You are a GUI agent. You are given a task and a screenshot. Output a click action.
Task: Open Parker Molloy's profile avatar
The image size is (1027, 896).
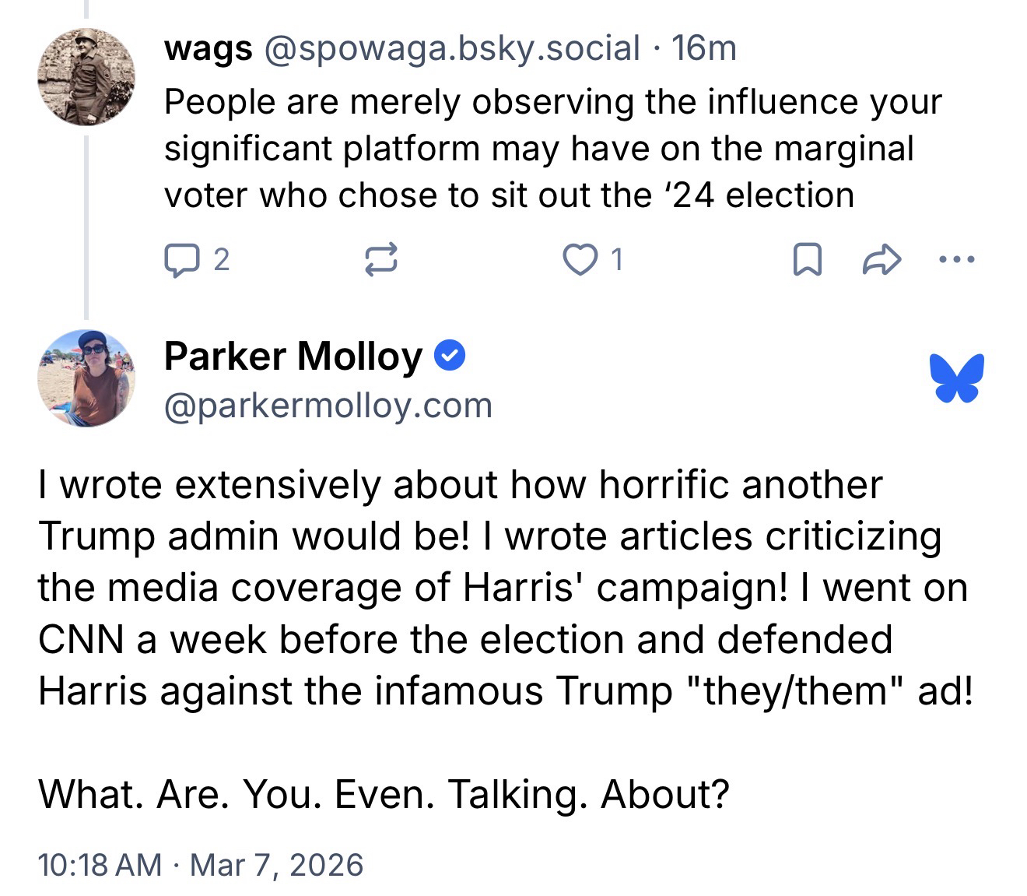(x=86, y=378)
